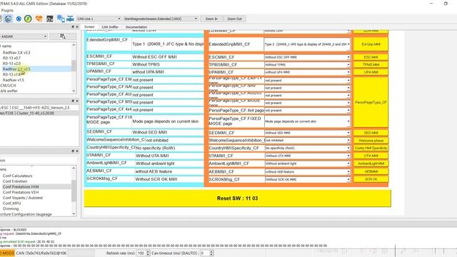This screenshot has height=257, width=457.
Task: Open the SEDMMI_CF value dropdown
Action: tap(307, 133)
